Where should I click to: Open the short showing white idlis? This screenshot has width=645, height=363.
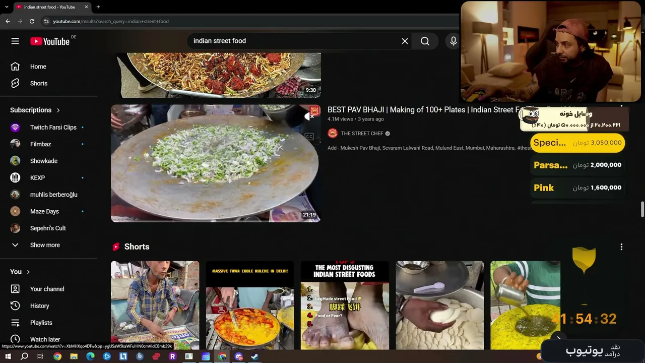(440, 306)
